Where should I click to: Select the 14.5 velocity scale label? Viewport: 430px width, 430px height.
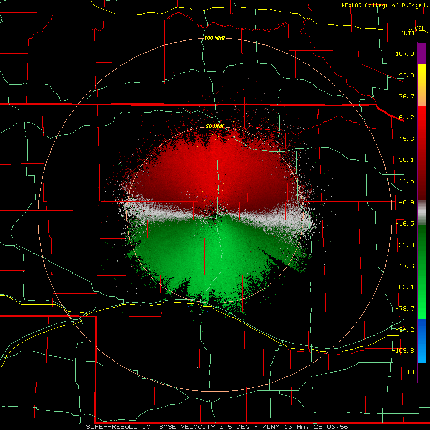(407, 181)
